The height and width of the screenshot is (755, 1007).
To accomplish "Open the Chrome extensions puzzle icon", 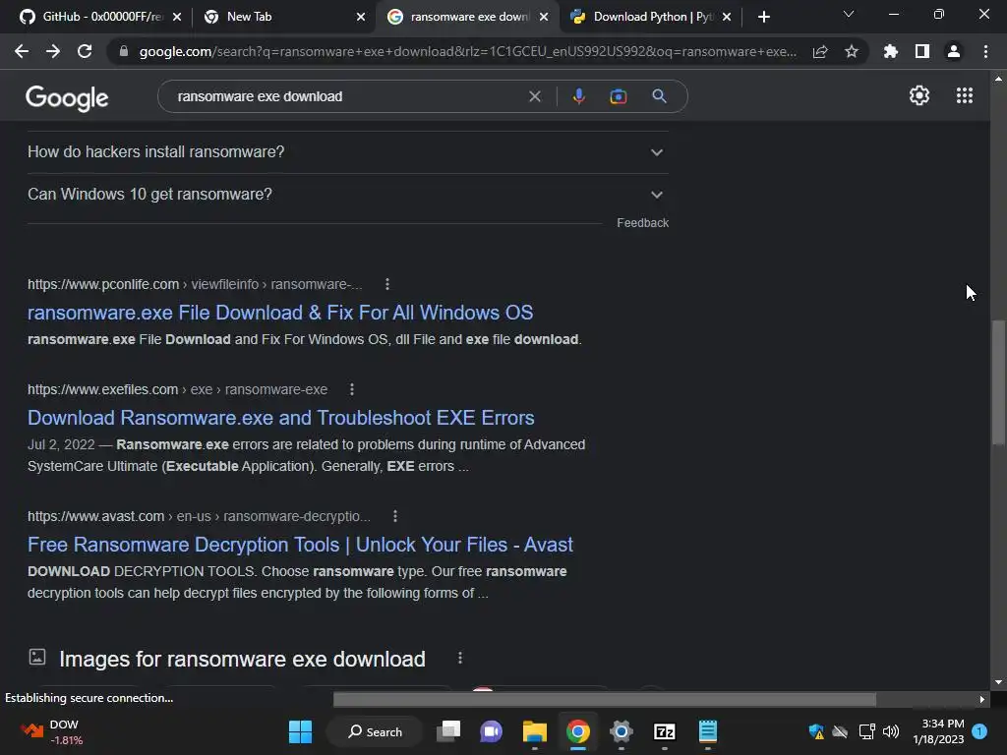I will coord(890,51).
